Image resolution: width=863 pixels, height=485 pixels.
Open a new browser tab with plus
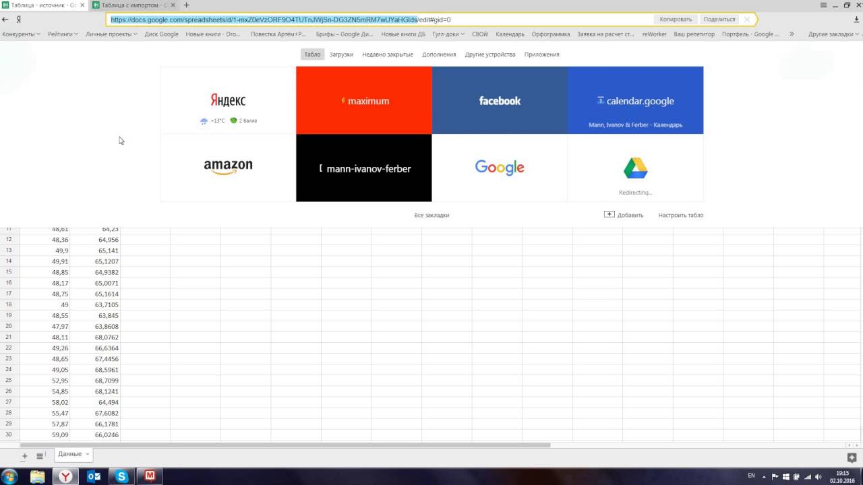point(187,5)
